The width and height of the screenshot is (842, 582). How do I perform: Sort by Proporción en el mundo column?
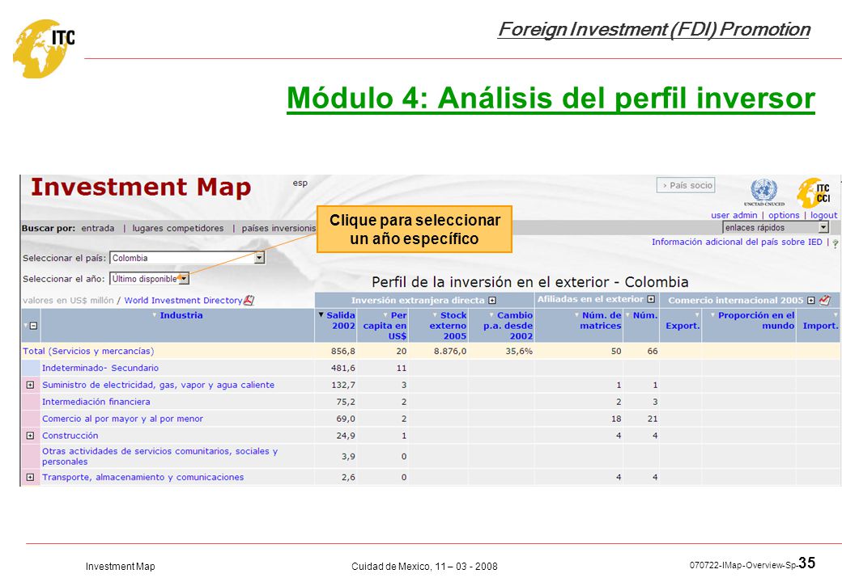pyautogui.click(x=756, y=320)
